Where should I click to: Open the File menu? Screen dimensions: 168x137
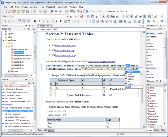point(5,7)
